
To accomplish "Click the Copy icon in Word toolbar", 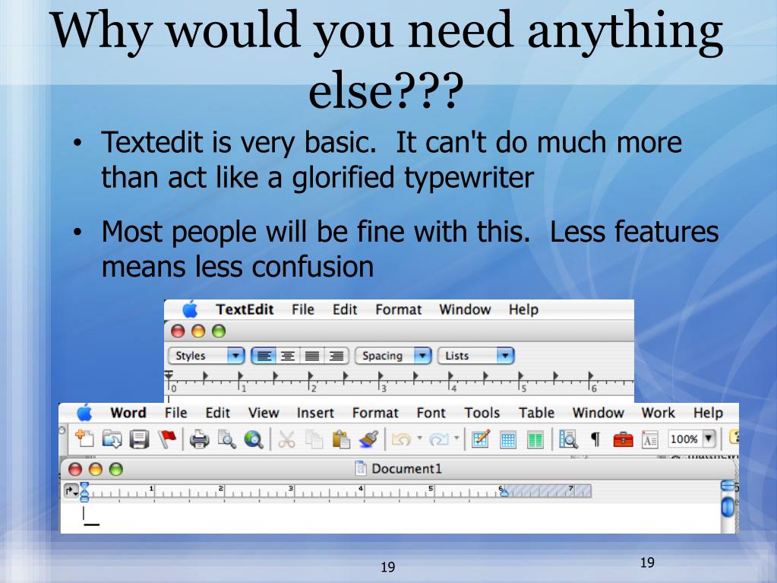I will [x=313, y=439].
